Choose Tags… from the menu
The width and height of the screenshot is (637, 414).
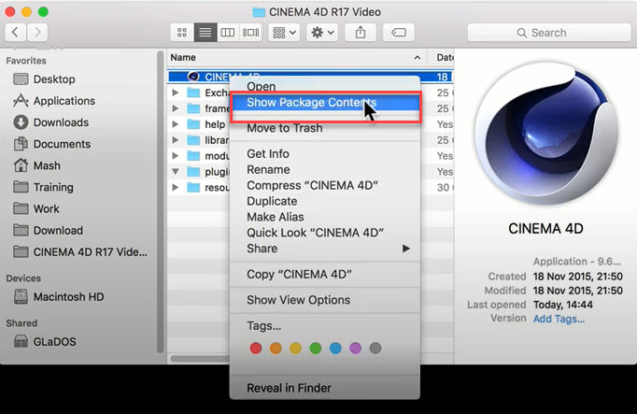pos(325,326)
